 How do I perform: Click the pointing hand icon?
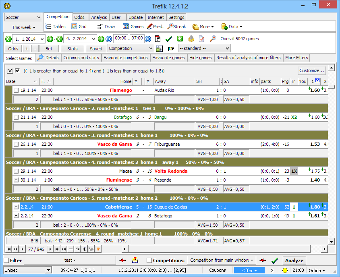click(171, 49)
